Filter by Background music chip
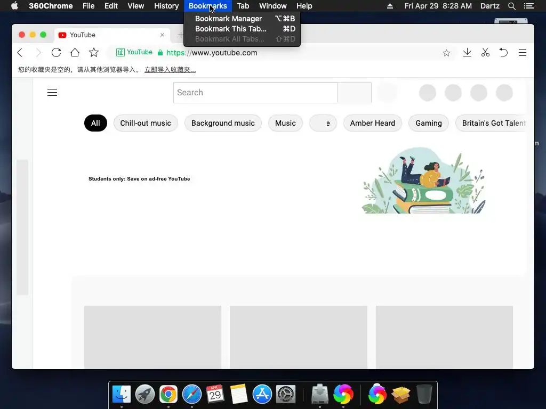 [x=223, y=123]
